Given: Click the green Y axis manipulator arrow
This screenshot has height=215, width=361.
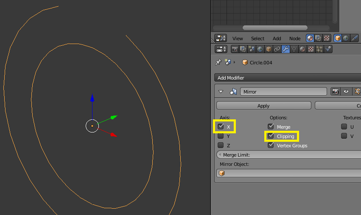Looking at the screenshot, I should [114, 117].
